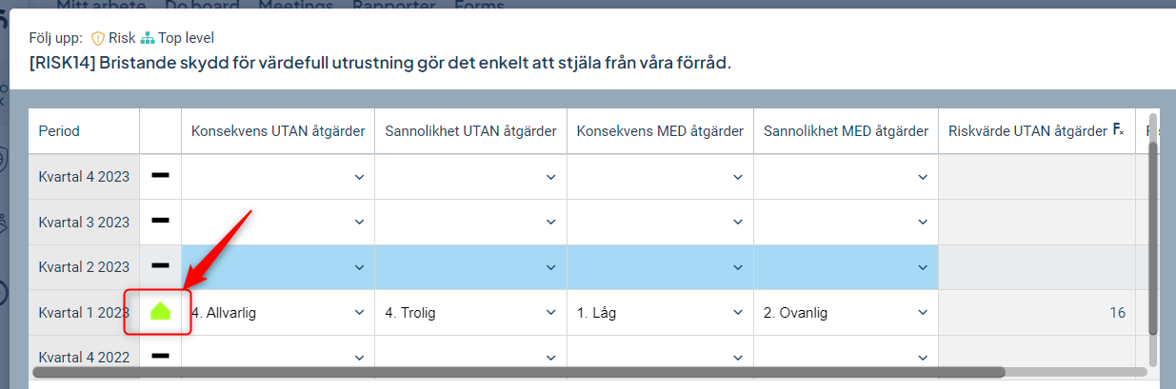This screenshot has height=389, width=1176.
Task: Click the black dash icon for Kvartal 3 2023
Action: click(x=160, y=221)
